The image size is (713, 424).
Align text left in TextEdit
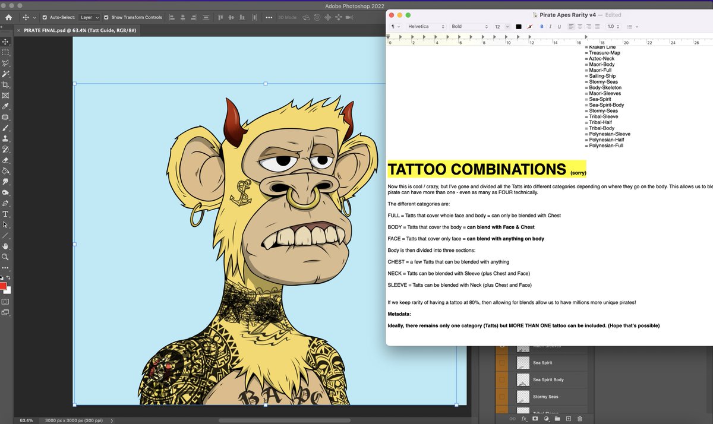(572, 26)
